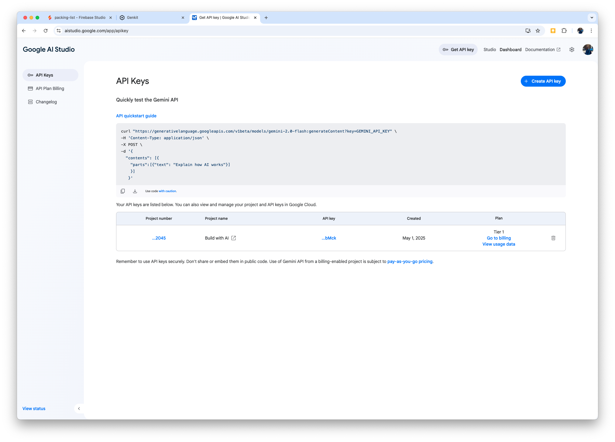
Task: Open the Extensions puzzle icon
Action: pos(564,31)
